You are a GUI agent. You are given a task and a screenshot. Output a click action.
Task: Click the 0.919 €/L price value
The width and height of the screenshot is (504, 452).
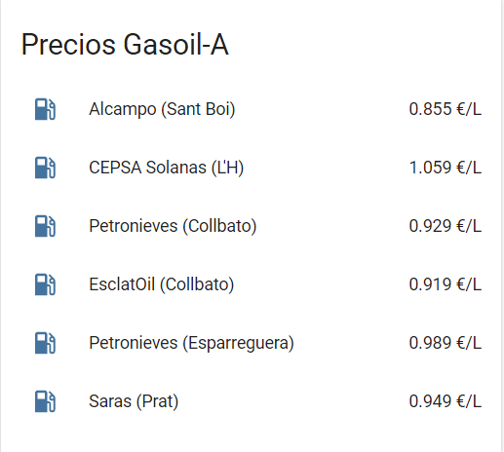(x=446, y=284)
